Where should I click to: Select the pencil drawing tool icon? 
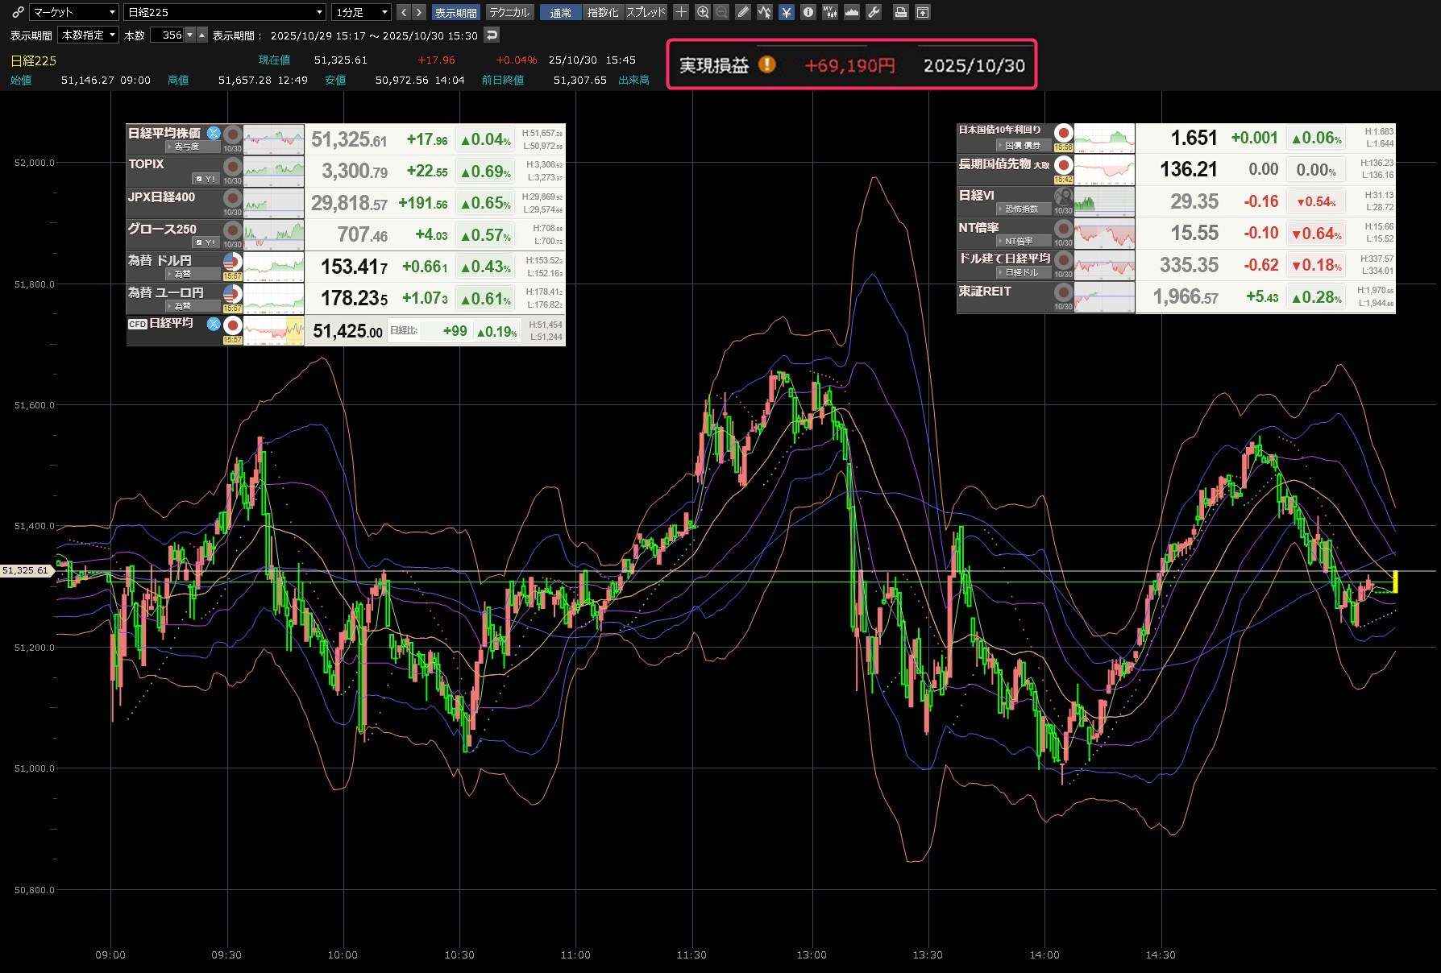click(743, 12)
